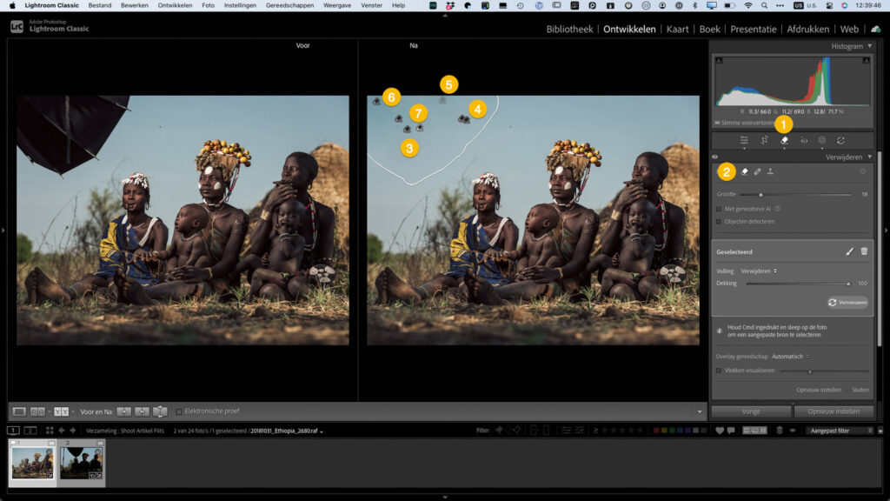Go back with the filmstrip left arrow

point(62,431)
